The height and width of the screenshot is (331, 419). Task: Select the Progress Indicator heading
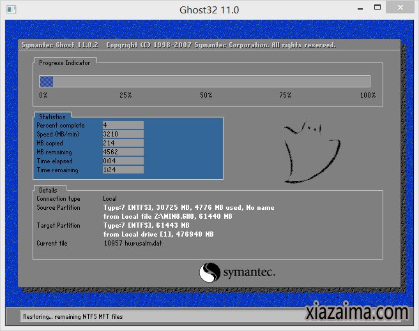click(x=65, y=63)
